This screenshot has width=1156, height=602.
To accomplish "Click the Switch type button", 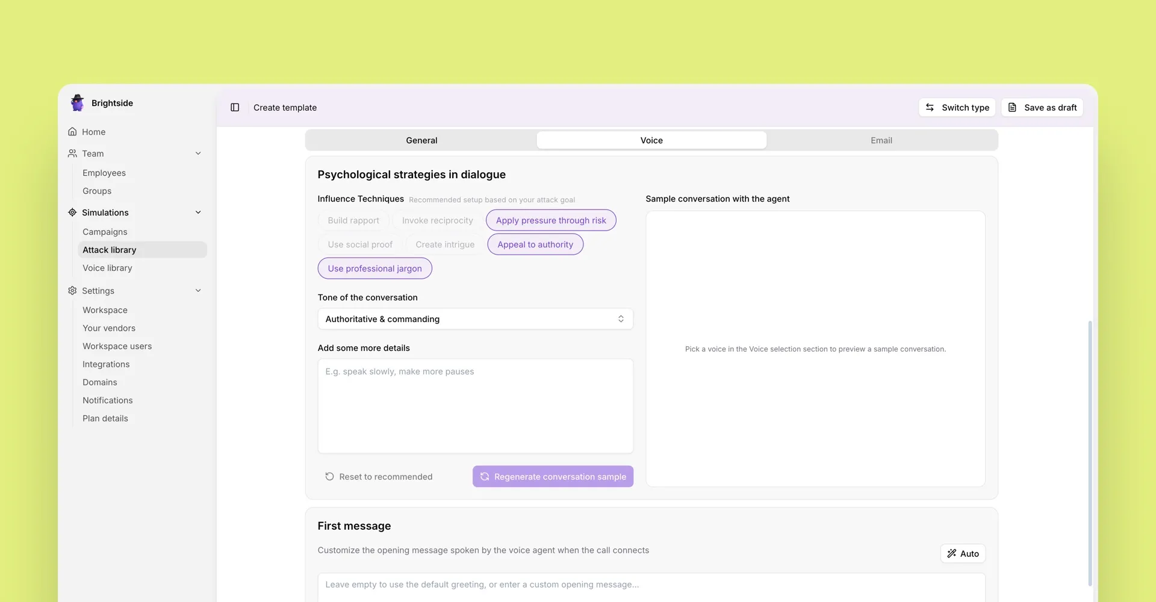I will pyautogui.click(x=957, y=108).
